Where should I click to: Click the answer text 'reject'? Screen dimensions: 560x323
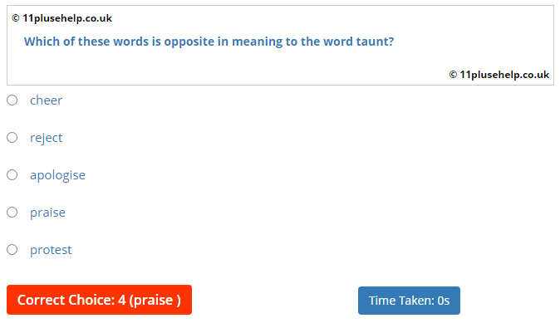click(46, 138)
